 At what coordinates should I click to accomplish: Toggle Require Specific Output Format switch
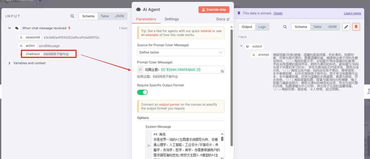click(x=142, y=92)
